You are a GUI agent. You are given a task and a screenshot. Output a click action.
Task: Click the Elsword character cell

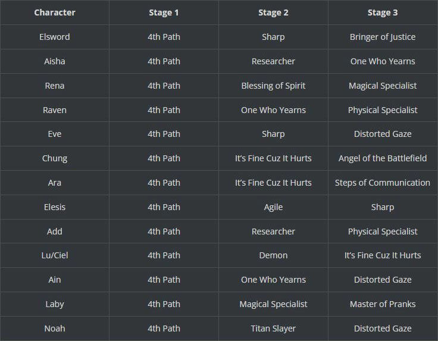point(55,37)
